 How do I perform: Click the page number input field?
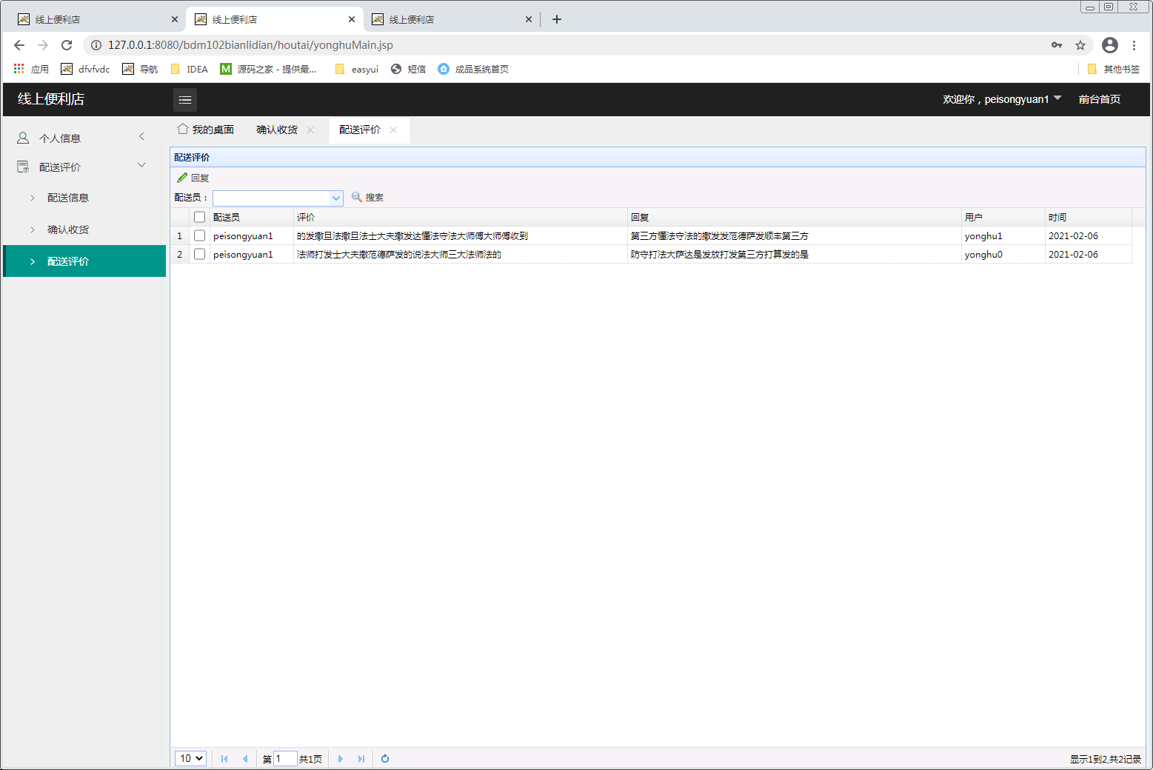pyautogui.click(x=285, y=759)
